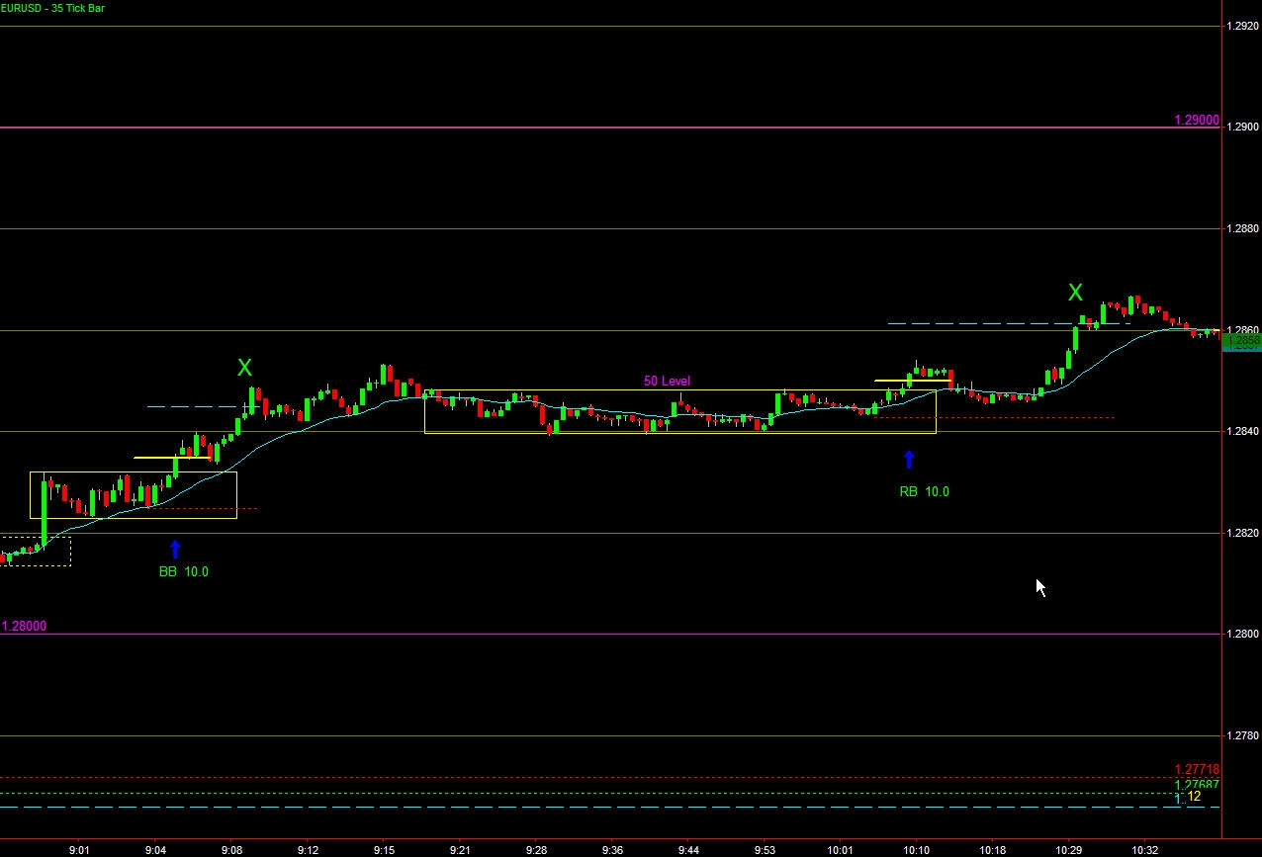Click the red '1.27718' level label
The image size is (1262, 857).
(1197, 769)
